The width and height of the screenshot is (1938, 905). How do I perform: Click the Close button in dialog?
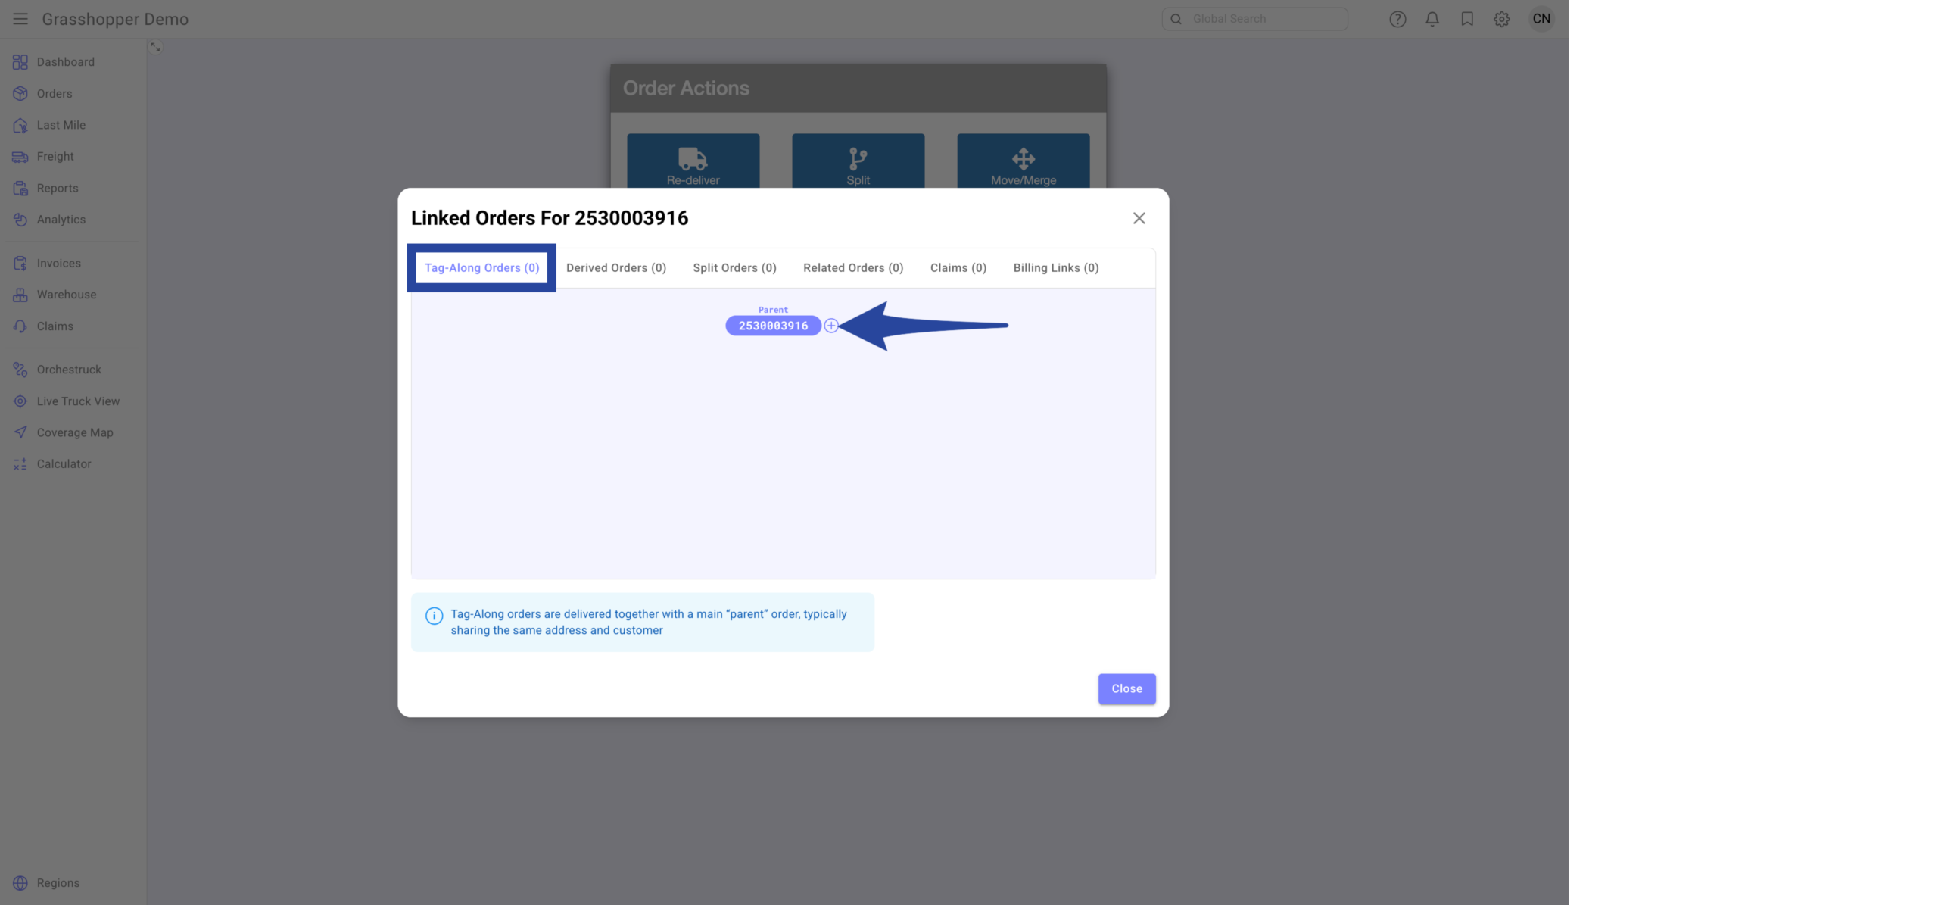tap(1126, 688)
